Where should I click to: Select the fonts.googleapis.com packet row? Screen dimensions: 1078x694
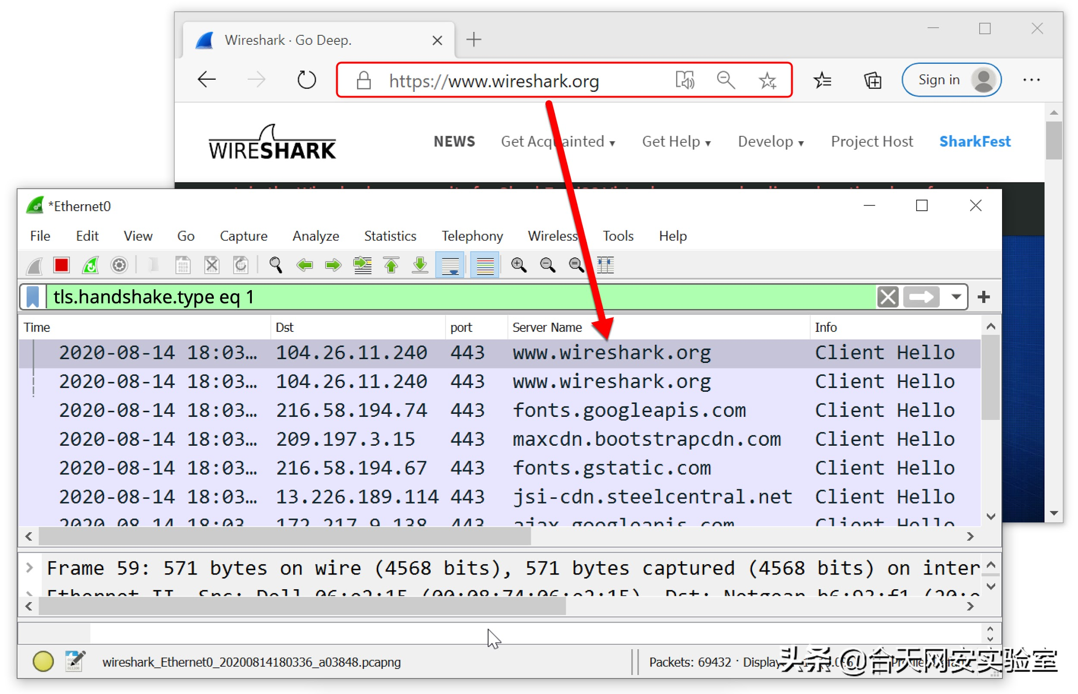pos(499,410)
